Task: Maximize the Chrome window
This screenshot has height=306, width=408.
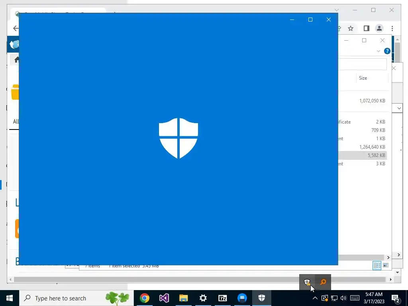Action: [x=373, y=10]
